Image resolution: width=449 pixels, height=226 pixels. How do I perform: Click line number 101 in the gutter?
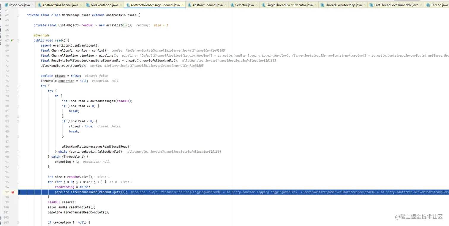7,212
